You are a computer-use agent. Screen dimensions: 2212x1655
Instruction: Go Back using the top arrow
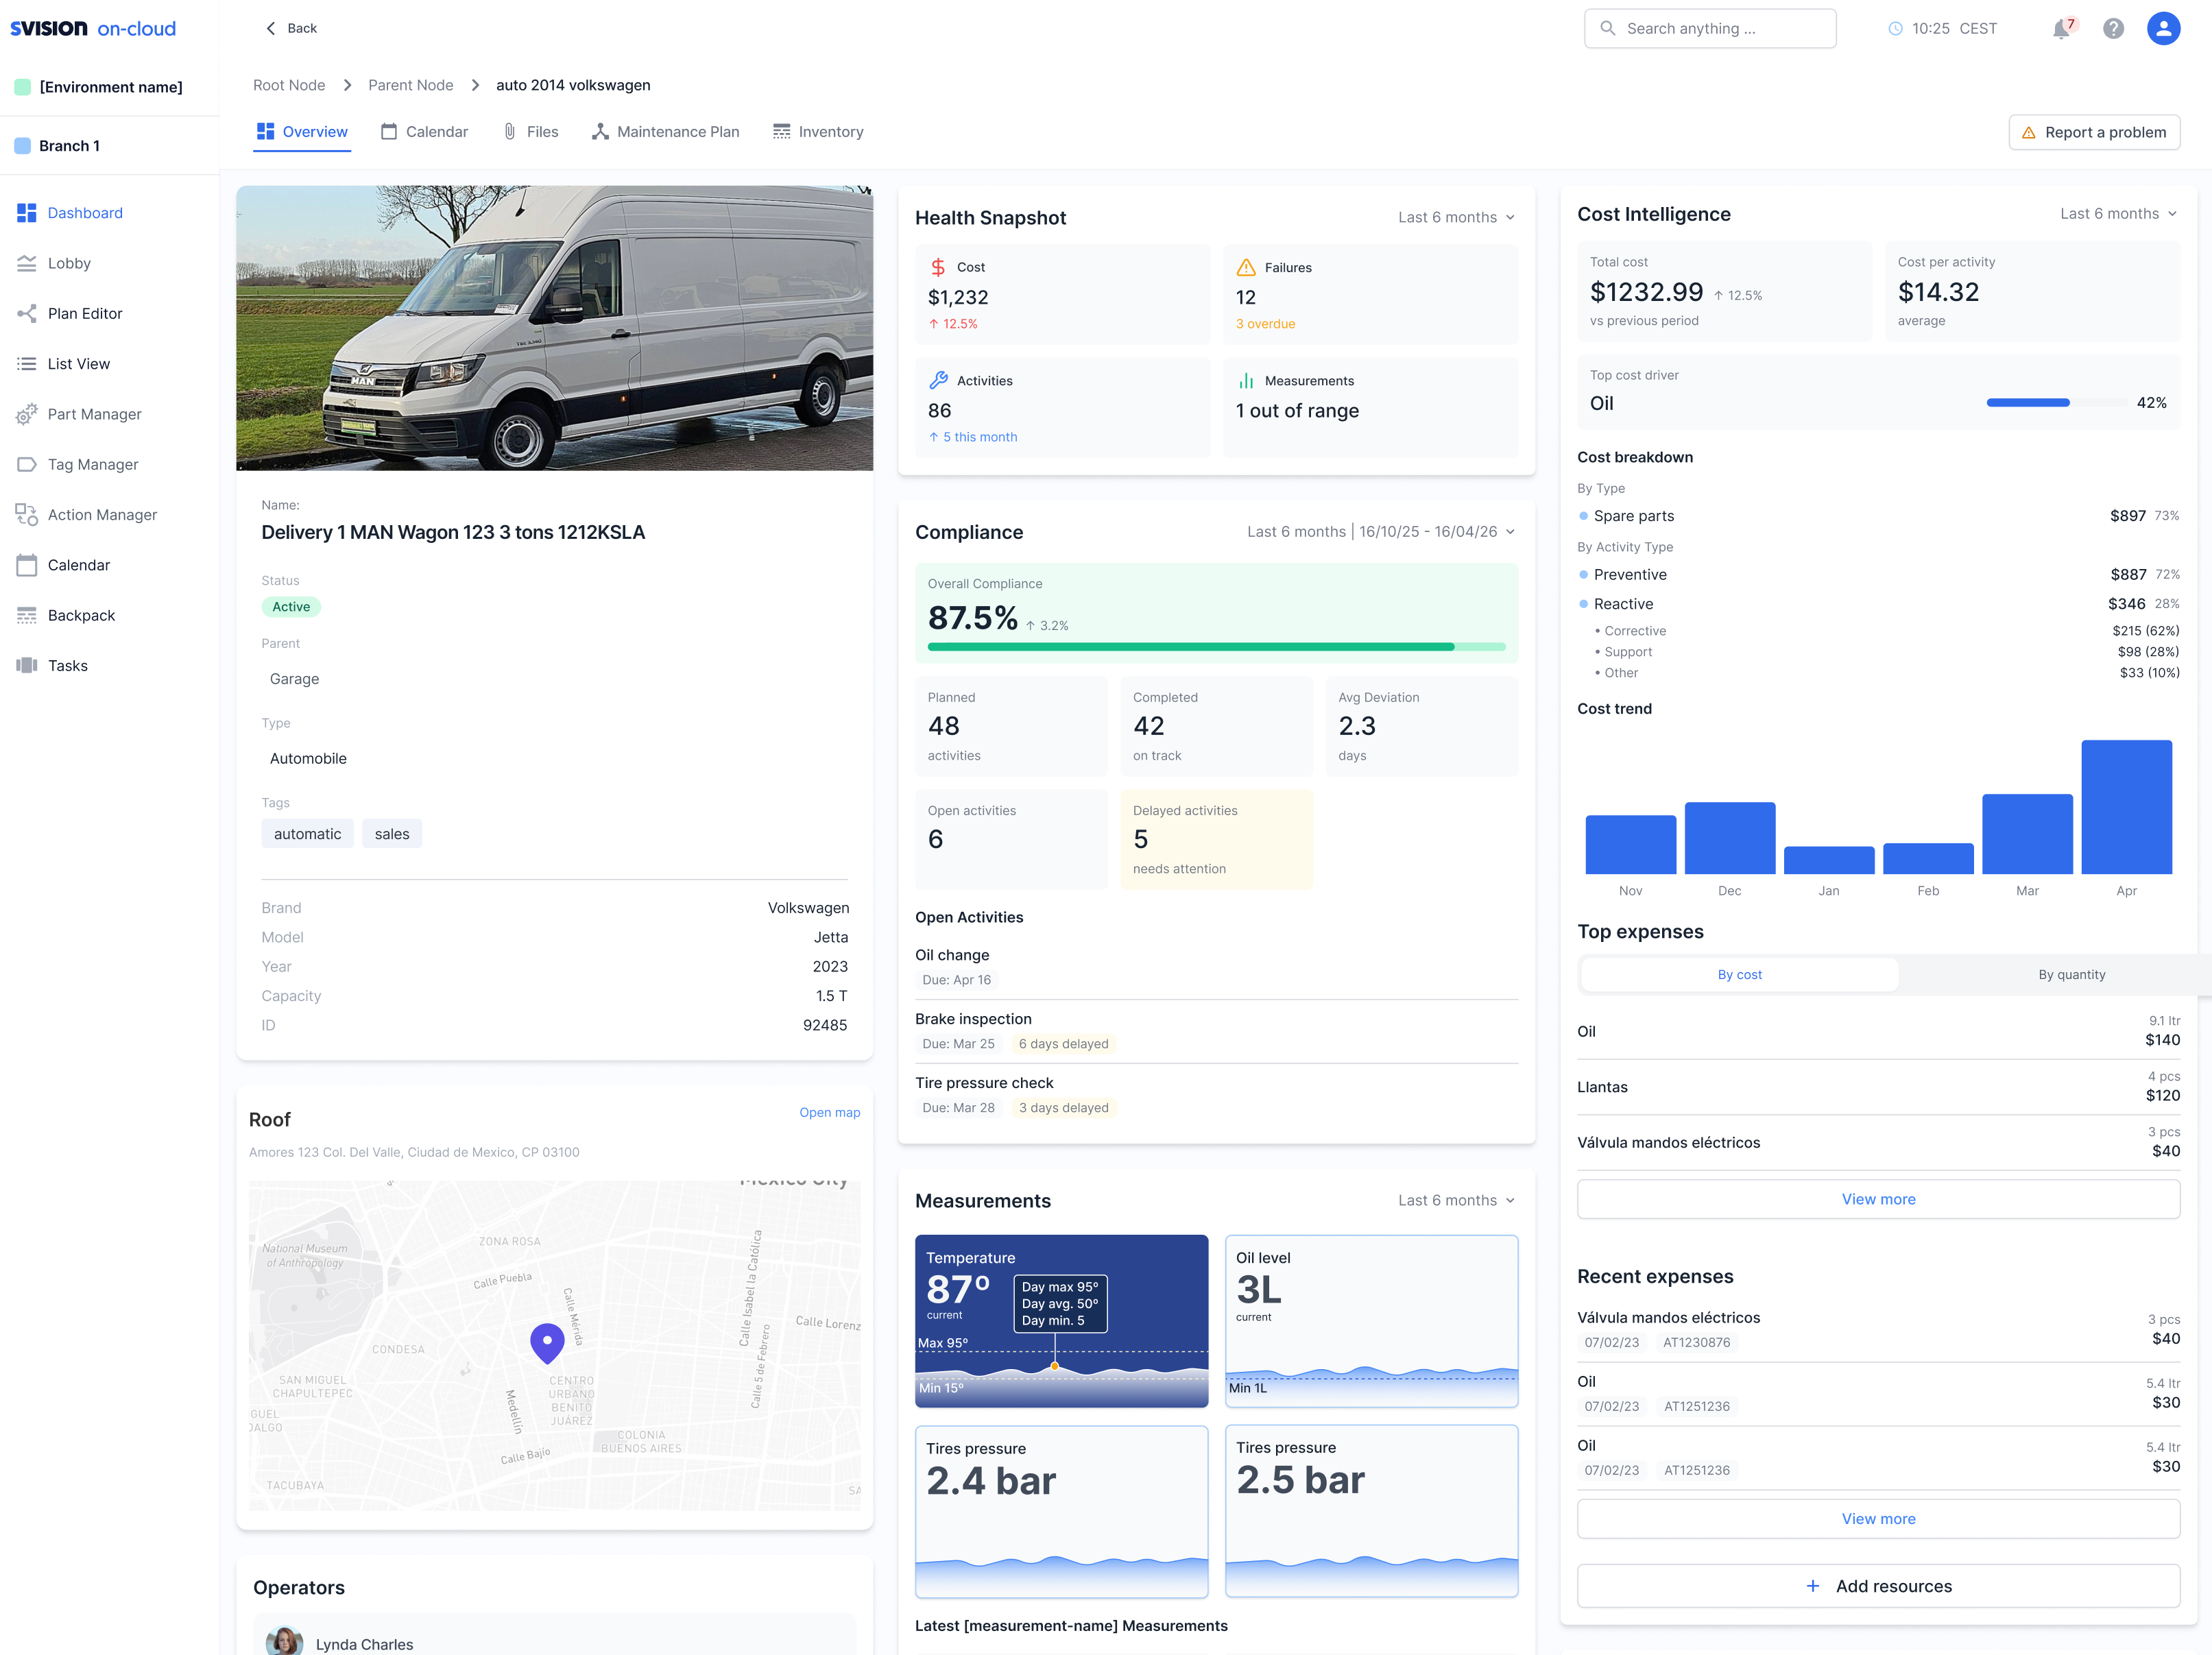point(291,28)
